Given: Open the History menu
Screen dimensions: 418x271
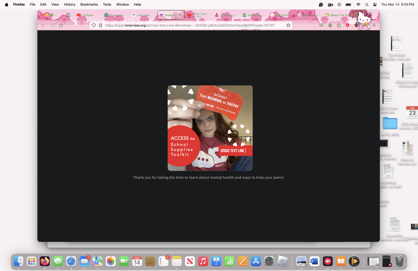Looking at the screenshot, I should click(70, 5).
